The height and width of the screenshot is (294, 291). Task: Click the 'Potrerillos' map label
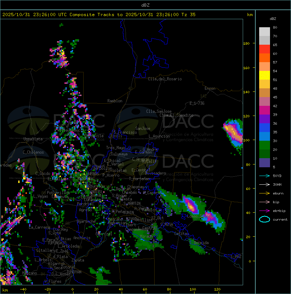pyautogui.click(x=58, y=193)
